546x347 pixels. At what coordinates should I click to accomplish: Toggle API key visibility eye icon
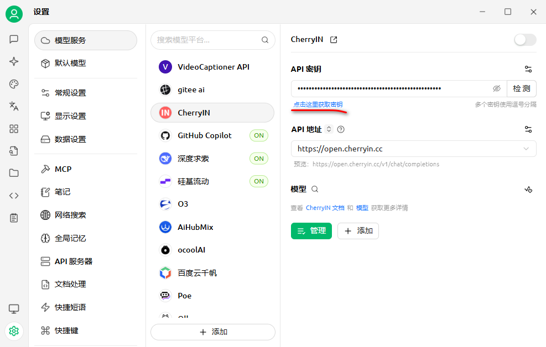(x=497, y=88)
